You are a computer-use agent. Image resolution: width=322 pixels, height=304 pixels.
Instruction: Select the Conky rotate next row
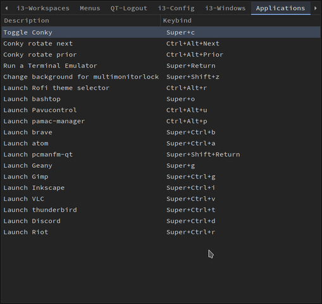coord(161,44)
